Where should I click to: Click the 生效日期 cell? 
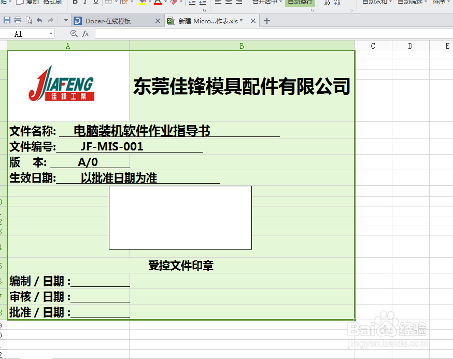(181, 177)
